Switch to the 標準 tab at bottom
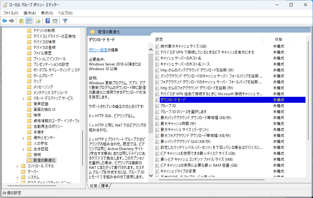Viewport: 313px width, 198px height. pyautogui.click(x=105, y=186)
